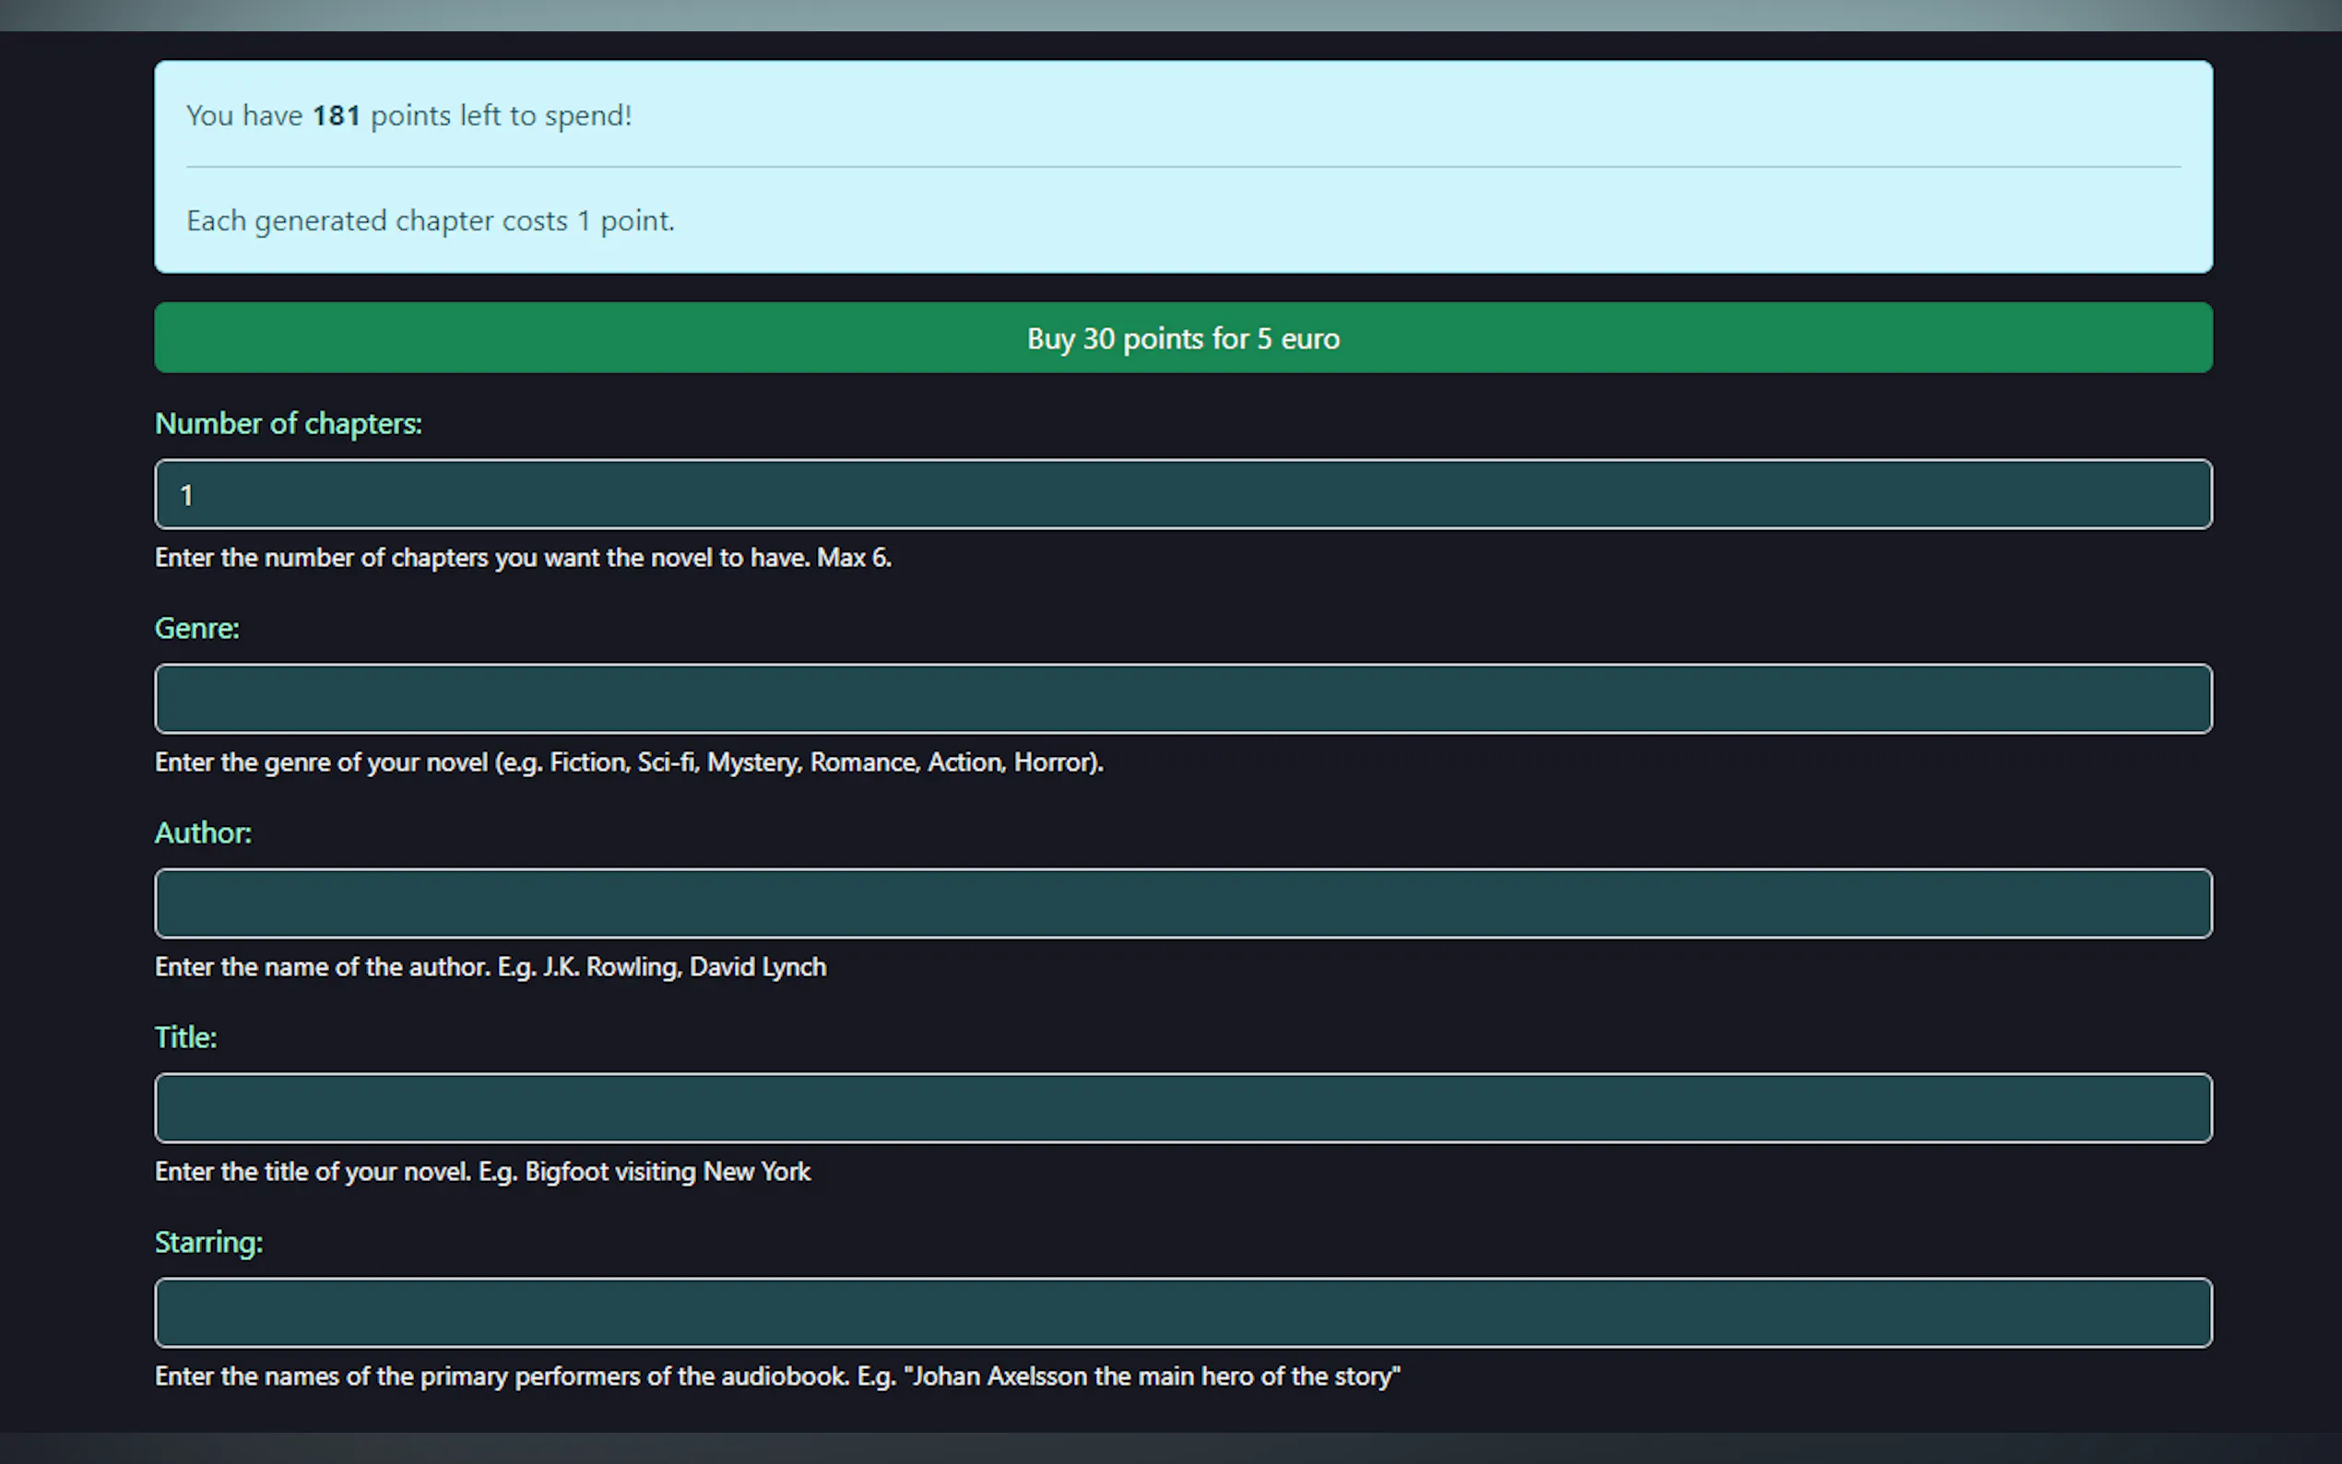The image size is (2342, 1464).
Task: Click 'Each generated chapter costs 1 point' text
Action: coord(430,220)
